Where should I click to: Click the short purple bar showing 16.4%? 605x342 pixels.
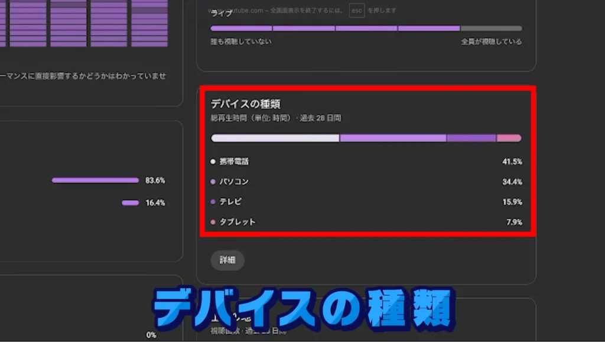[130, 203]
